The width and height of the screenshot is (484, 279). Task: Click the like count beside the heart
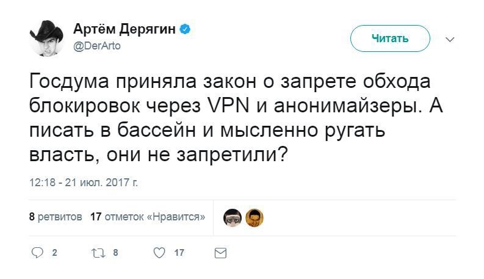(179, 253)
